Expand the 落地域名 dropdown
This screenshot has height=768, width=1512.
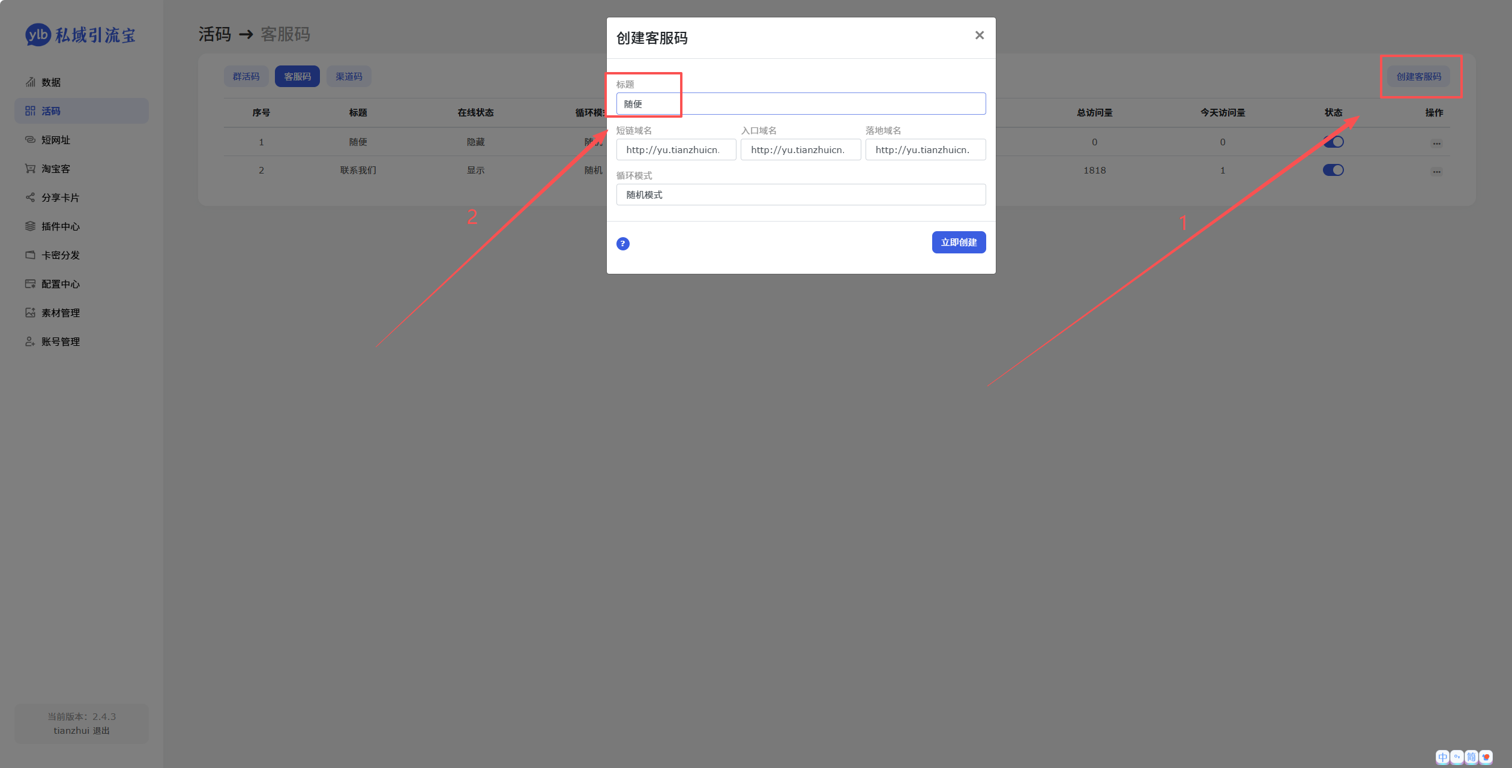[926, 150]
